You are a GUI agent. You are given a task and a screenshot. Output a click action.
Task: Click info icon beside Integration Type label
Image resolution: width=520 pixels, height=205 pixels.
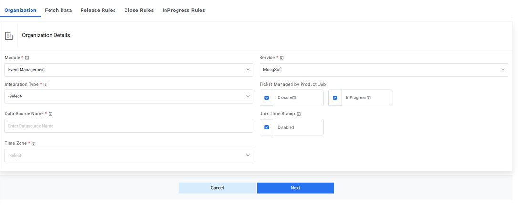coord(46,85)
